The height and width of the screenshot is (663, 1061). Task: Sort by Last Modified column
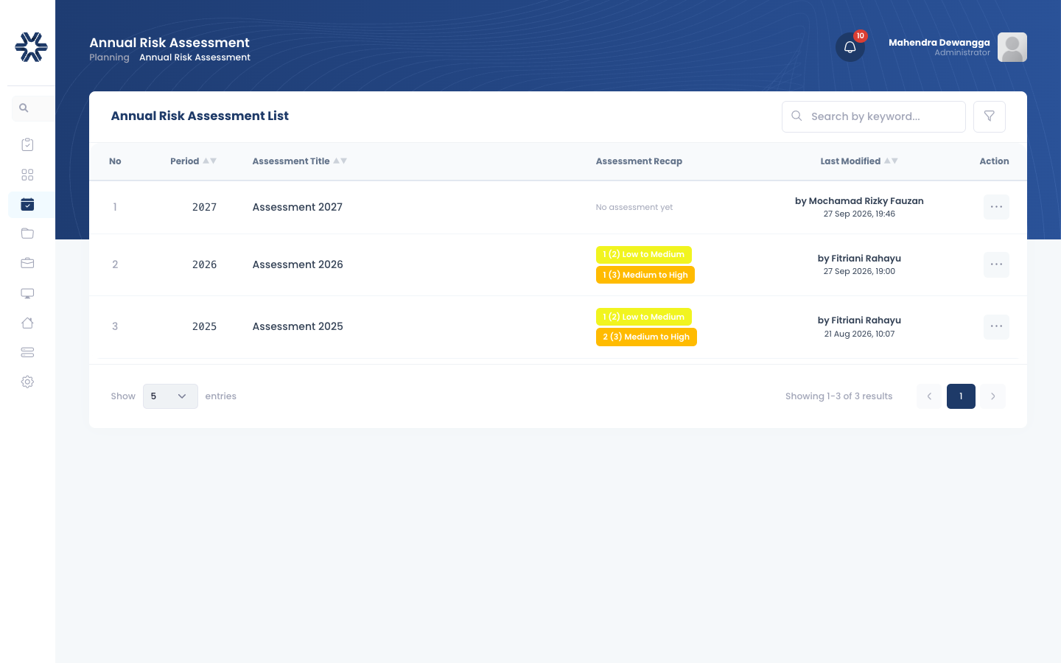point(859,161)
